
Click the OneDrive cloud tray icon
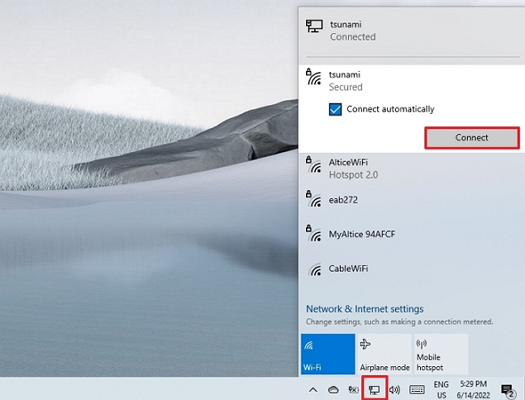point(333,389)
